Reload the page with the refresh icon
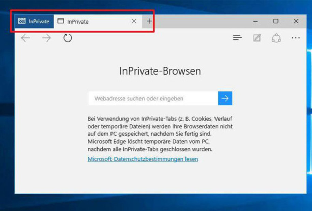Viewport: 312px width, 211px height. coord(68,38)
